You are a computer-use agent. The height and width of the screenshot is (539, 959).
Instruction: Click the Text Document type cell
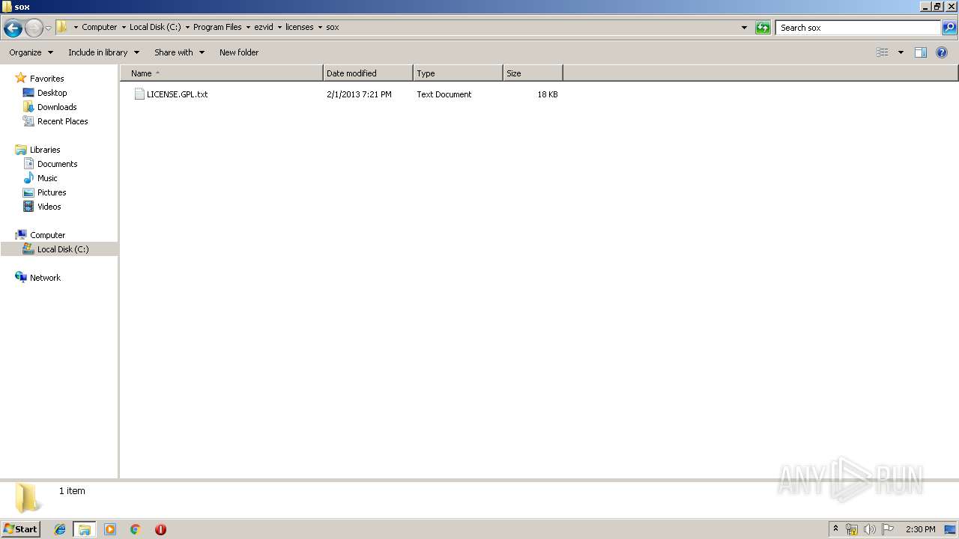pyautogui.click(x=444, y=94)
